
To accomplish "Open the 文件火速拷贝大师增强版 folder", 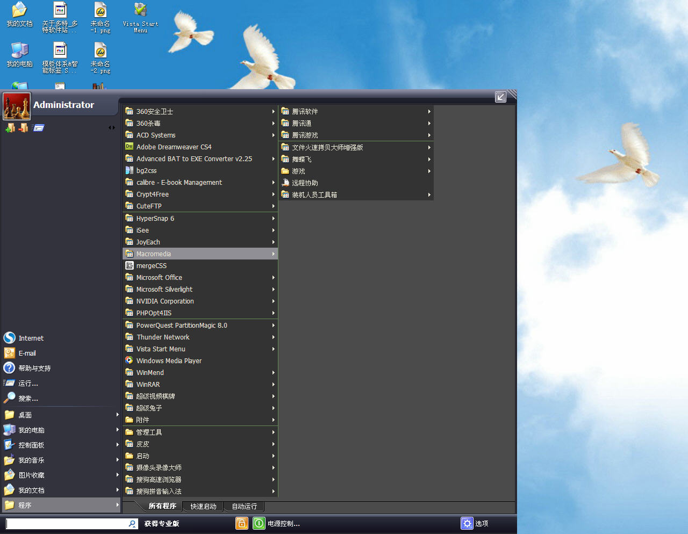I will [356, 147].
